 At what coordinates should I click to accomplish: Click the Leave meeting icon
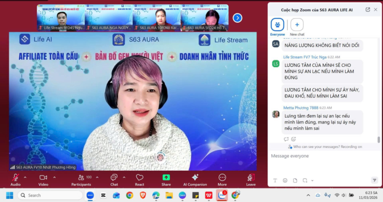coord(251,178)
